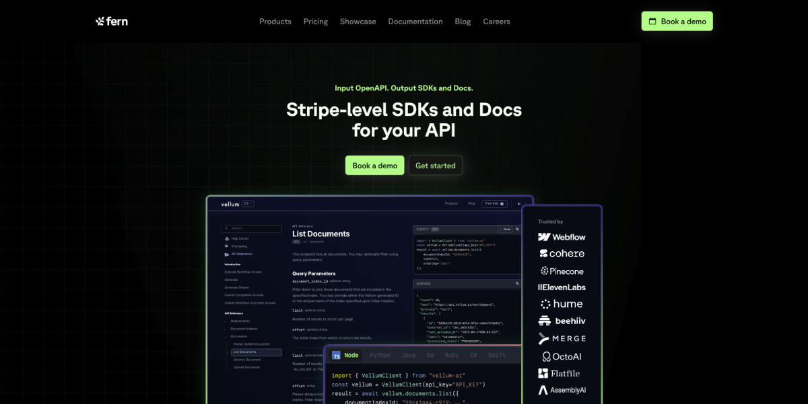808x404 pixels.
Task: Click the fern logo in the header
Action: click(x=112, y=22)
